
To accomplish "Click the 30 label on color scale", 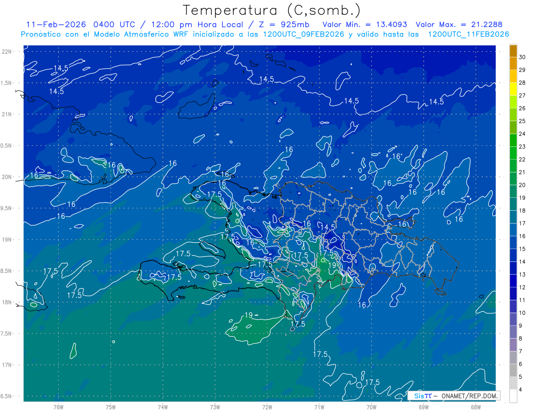I will [x=522, y=57].
